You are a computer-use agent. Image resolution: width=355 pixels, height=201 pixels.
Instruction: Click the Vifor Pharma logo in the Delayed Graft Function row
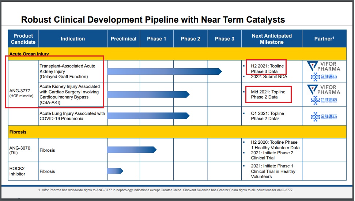pos(324,66)
